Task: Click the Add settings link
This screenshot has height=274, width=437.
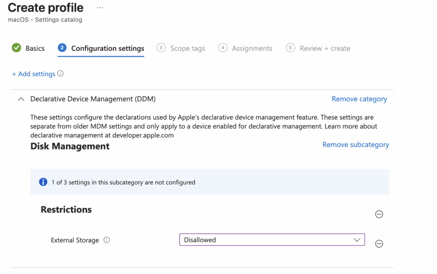Action: coord(34,73)
